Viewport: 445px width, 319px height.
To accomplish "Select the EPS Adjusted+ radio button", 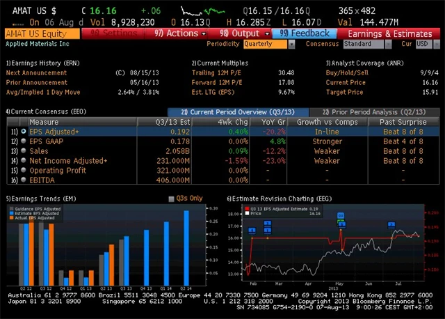I will [x=24, y=131].
